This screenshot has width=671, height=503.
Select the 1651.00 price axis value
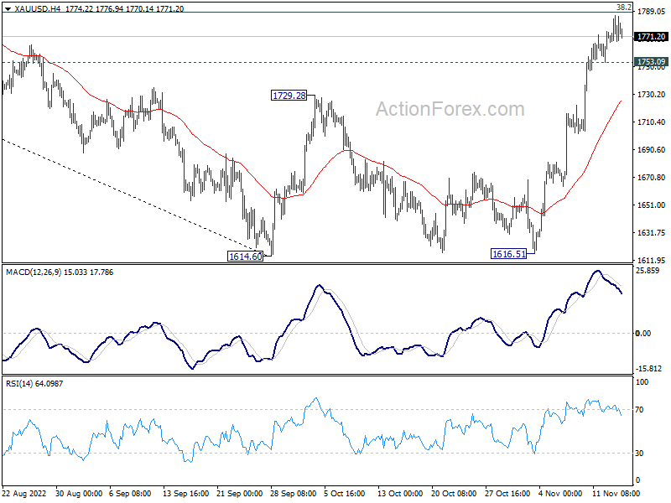tap(651, 205)
